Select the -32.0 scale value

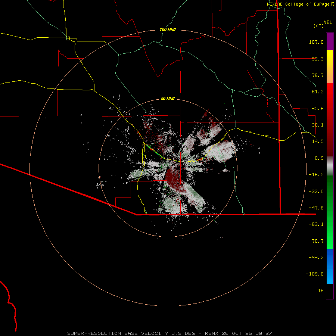pos(316,192)
